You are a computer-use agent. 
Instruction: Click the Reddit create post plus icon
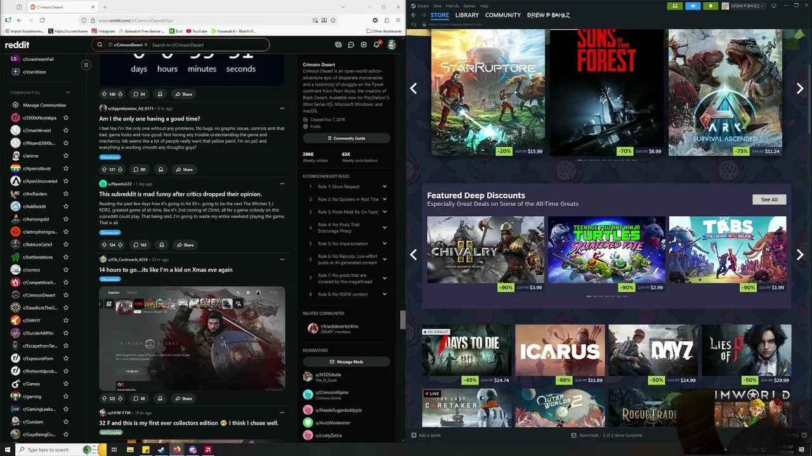click(x=363, y=45)
